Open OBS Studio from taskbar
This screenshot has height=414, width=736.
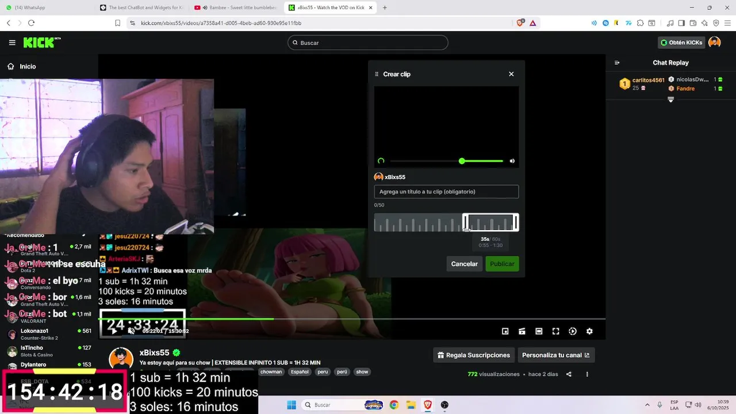coord(444,405)
